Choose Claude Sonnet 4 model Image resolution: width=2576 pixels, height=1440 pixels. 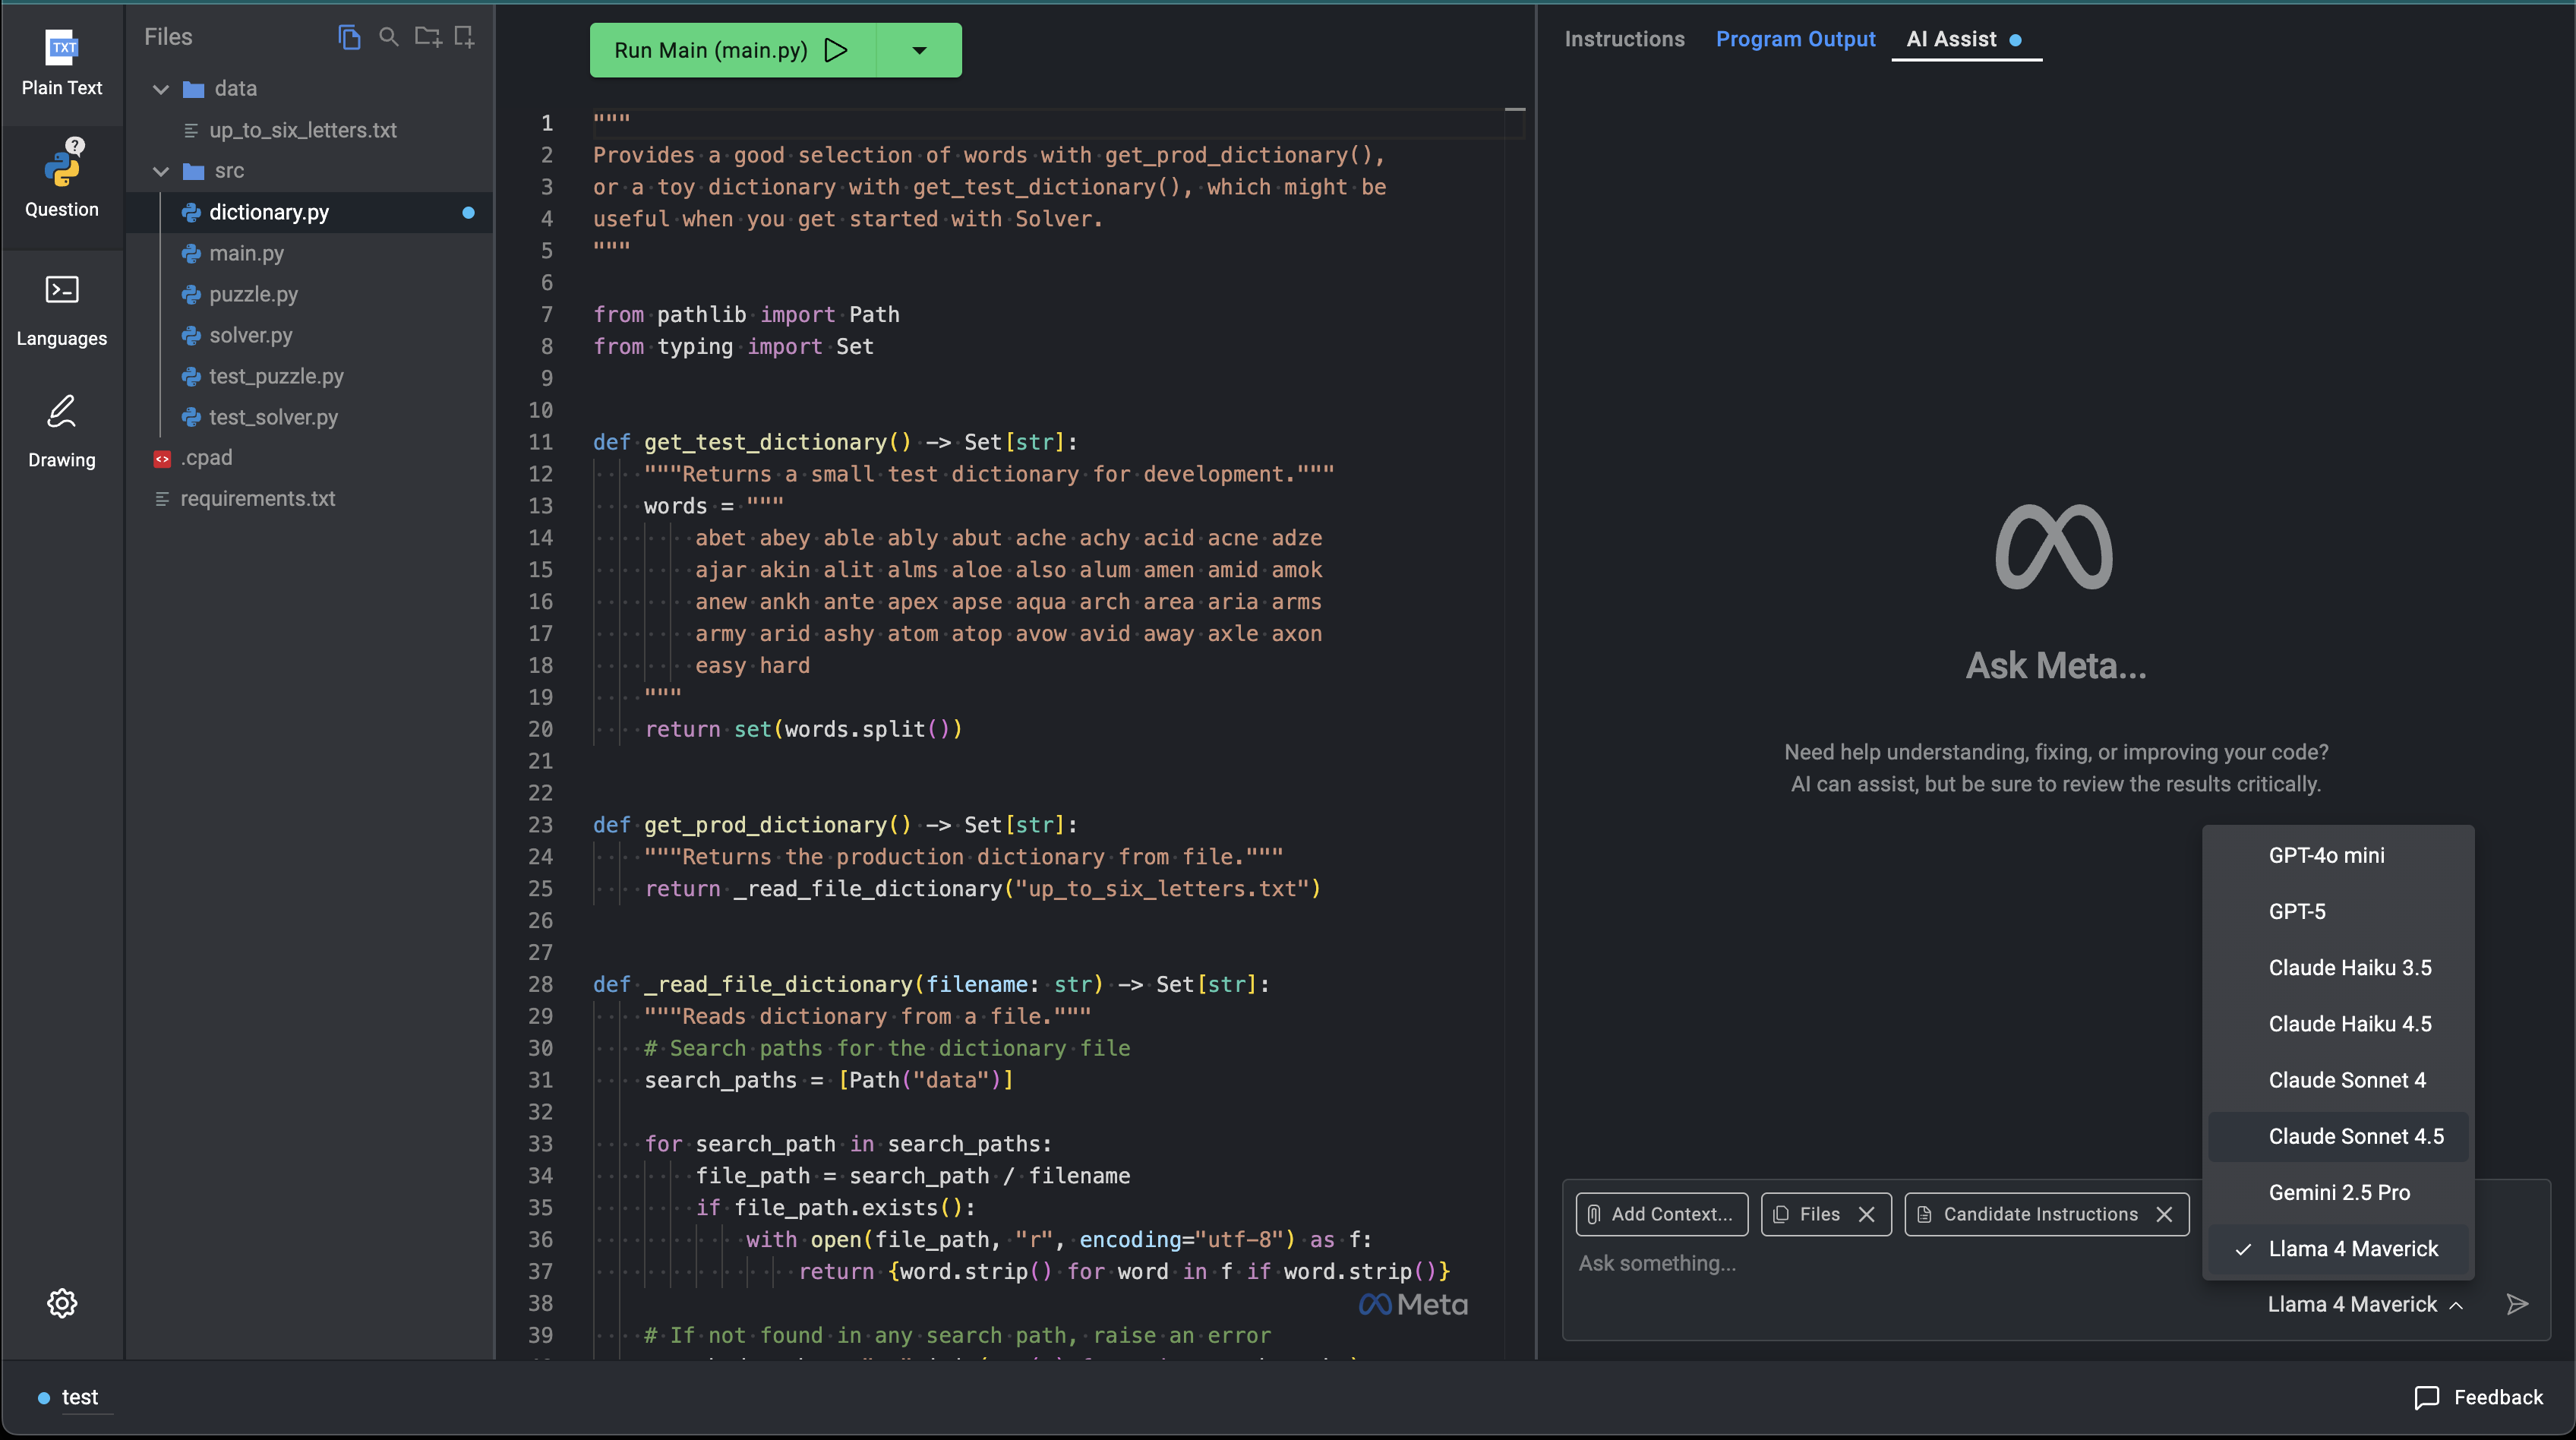tap(2338, 1080)
